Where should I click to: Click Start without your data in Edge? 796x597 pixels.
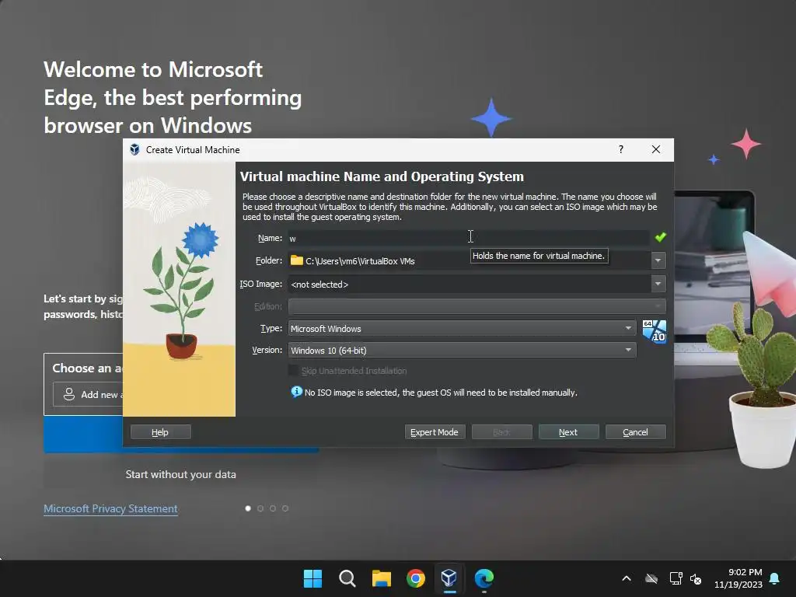(x=180, y=474)
